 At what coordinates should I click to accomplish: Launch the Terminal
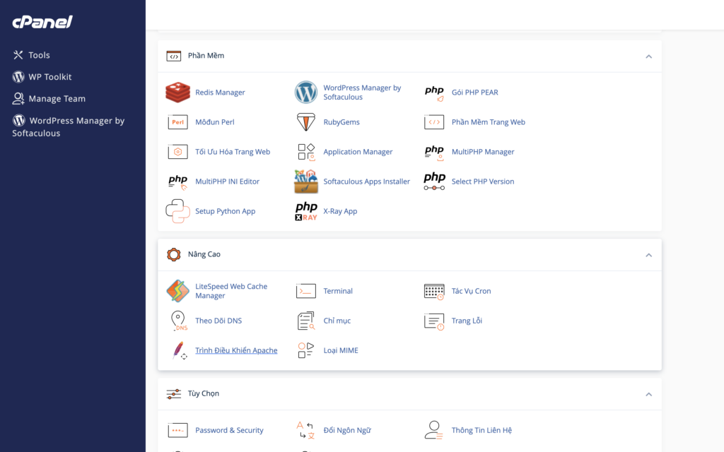tap(338, 290)
